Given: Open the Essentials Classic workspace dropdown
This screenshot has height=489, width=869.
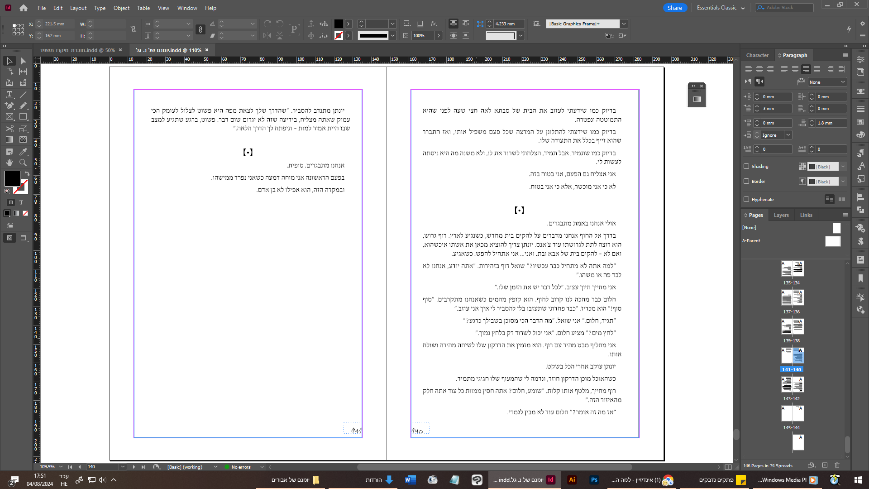Looking at the screenshot, I should pyautogui.click(x=721, y=8).
